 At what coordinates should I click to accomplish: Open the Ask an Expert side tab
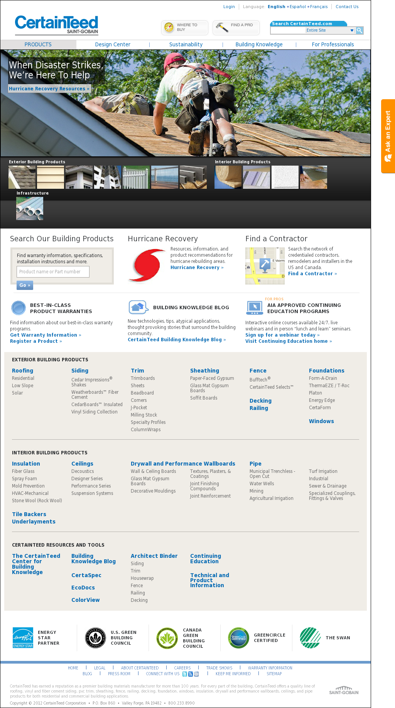[388, 136]
